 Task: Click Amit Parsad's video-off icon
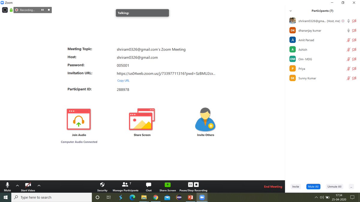click(x=354, y=40)
